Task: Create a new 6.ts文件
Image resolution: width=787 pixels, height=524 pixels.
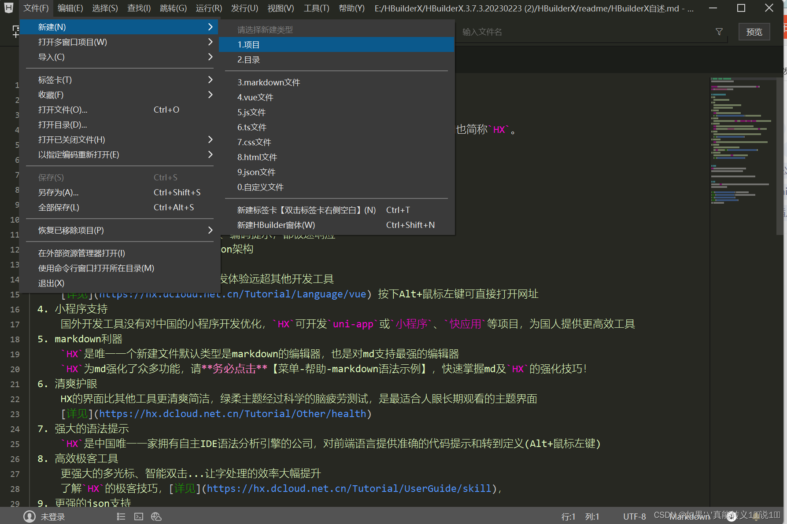Action: point(336,127)
